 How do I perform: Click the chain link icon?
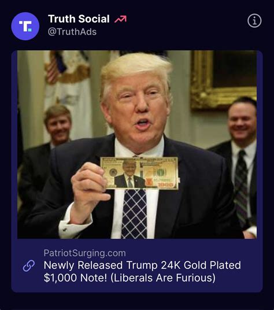point(29,265)
